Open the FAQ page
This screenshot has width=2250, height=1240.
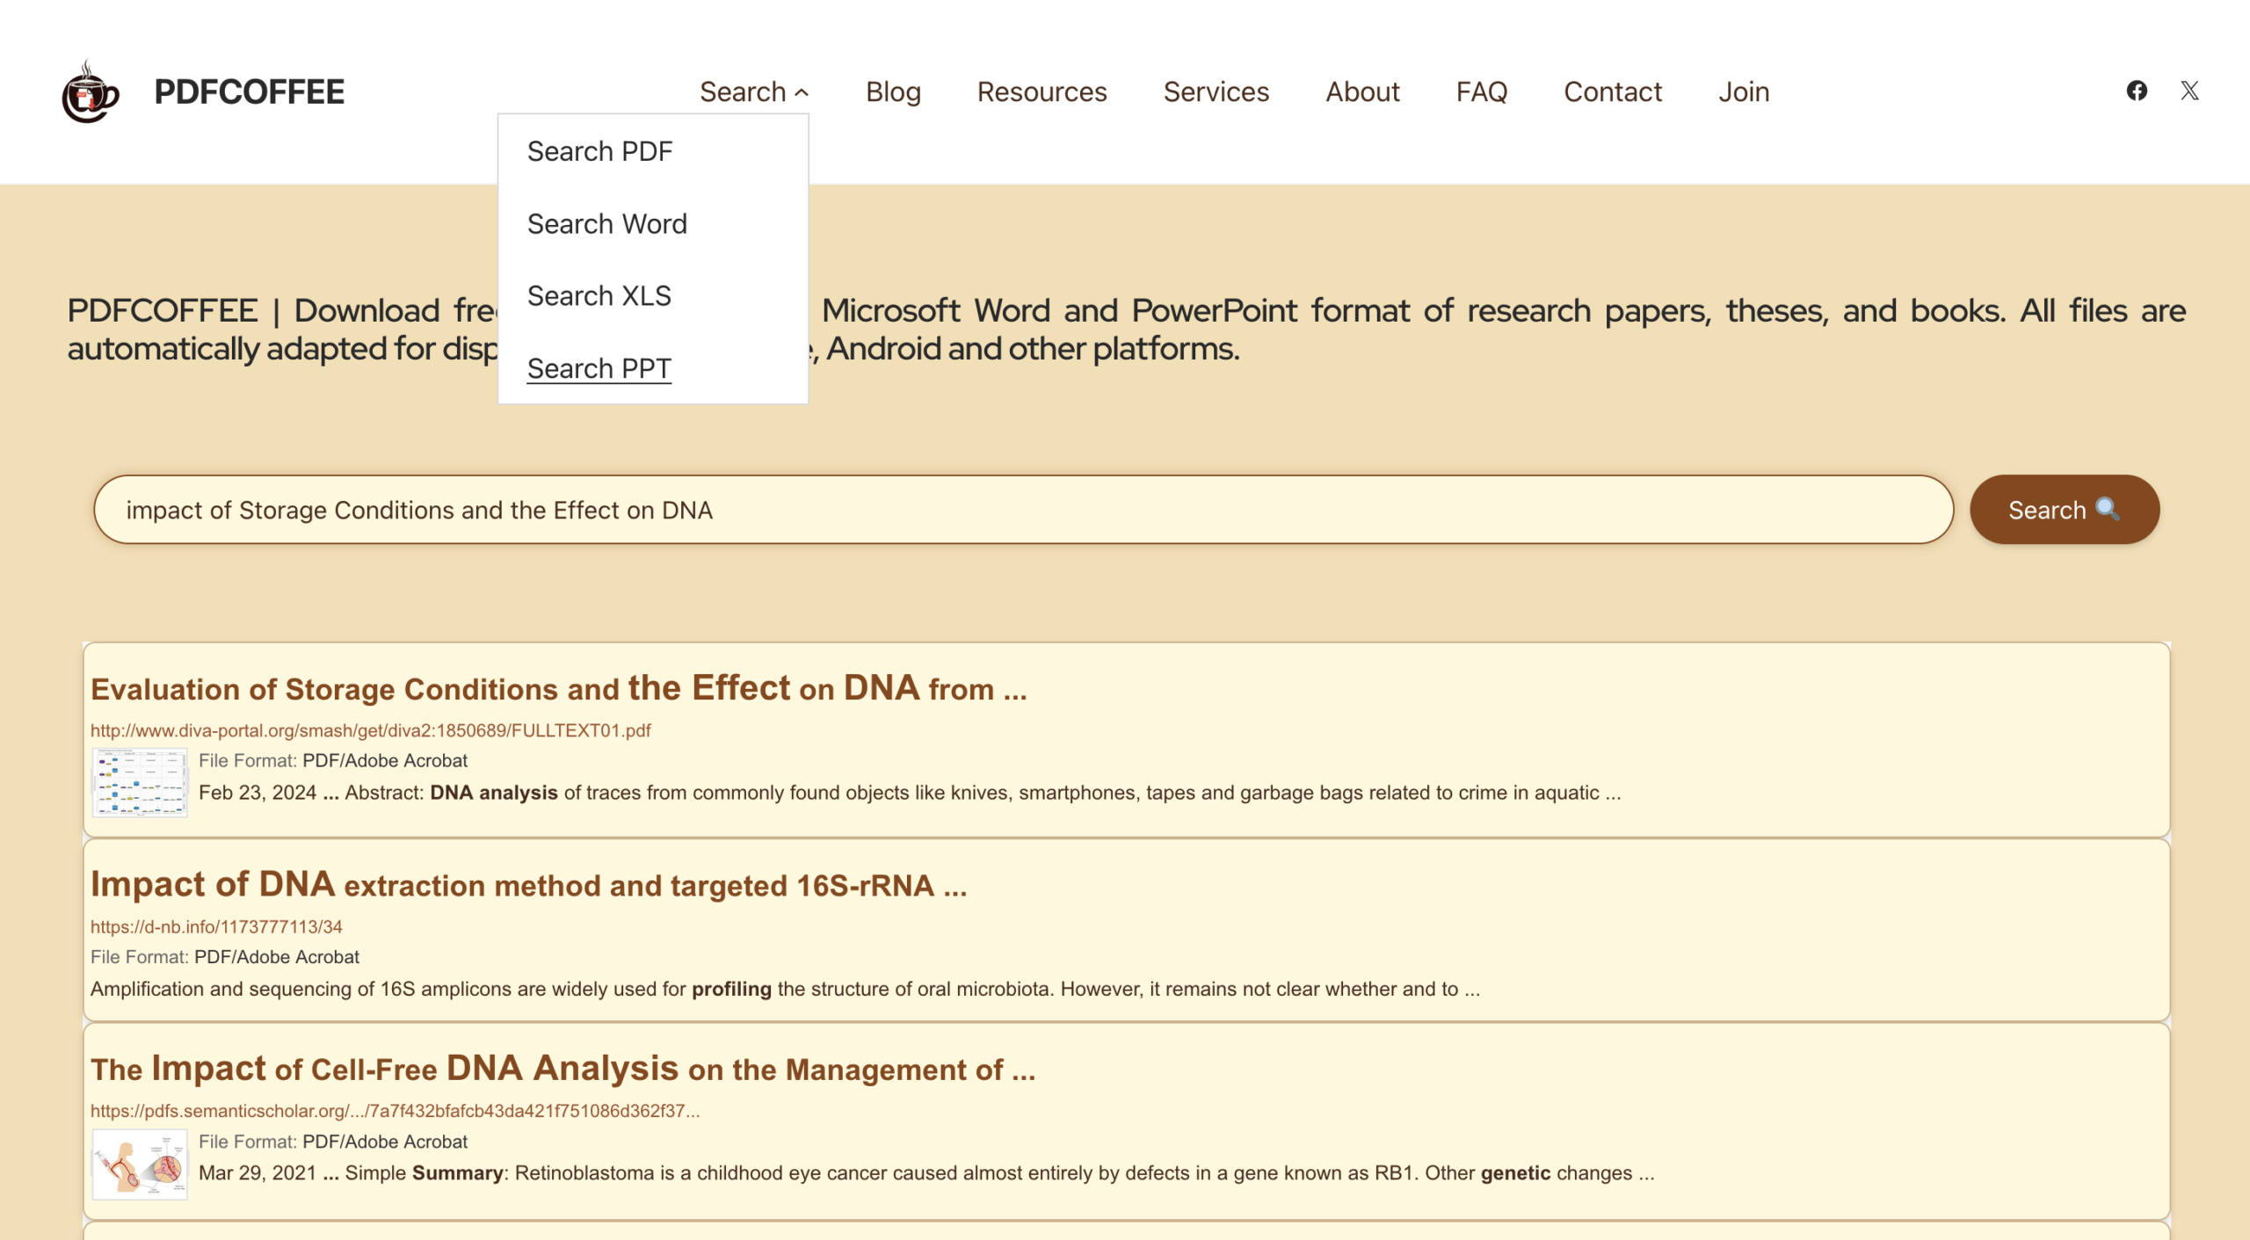pos(1480,91)
